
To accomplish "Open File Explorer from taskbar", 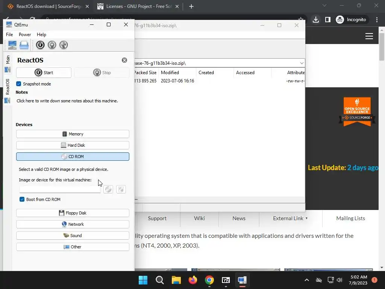I will tap(176, 280).
